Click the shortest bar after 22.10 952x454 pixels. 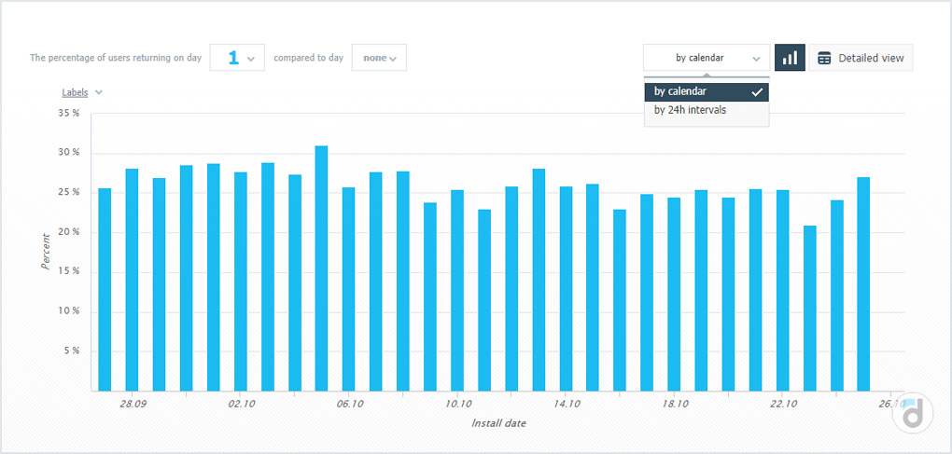(809, 308)
